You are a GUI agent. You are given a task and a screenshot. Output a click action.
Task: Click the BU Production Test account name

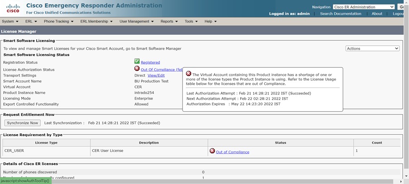[x=151, y=81]
